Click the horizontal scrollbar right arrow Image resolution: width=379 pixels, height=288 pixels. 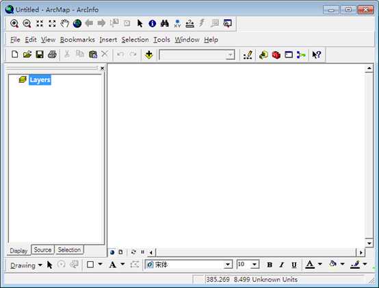[x=361, y=252]
